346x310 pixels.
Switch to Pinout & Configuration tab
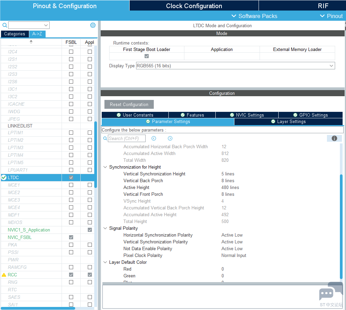click(x=65, y=6)
